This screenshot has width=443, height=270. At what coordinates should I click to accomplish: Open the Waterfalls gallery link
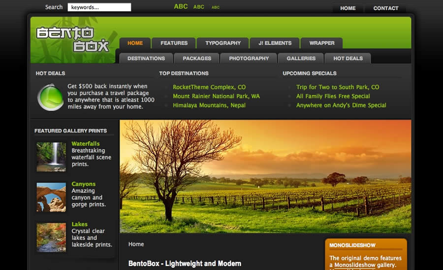(86, 144)
